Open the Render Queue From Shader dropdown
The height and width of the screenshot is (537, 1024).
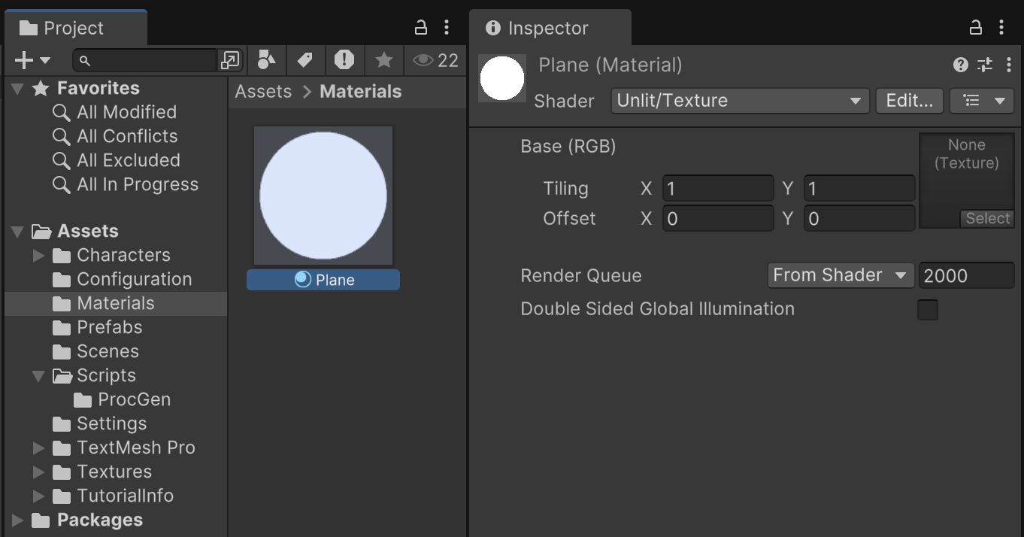tap(840, 275)
